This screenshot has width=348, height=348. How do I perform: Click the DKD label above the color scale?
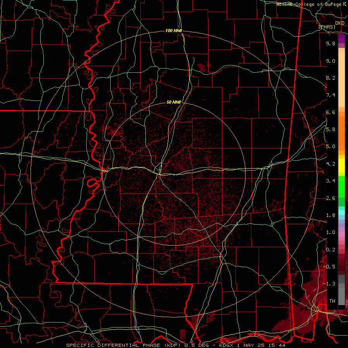pyautogui.click(x=340, y=23)
